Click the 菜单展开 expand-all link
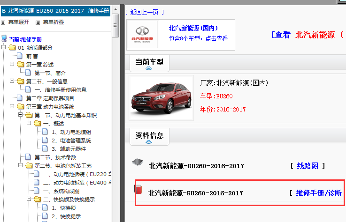 tap(19, 22)
